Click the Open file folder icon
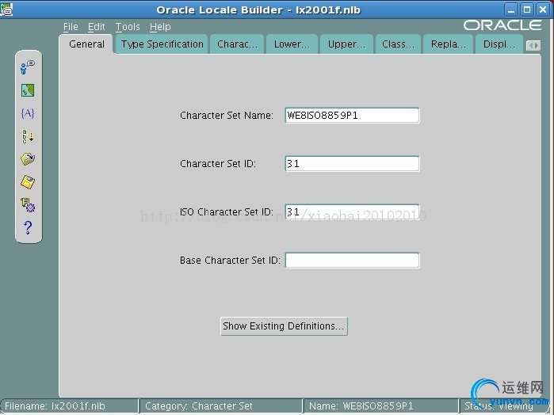Image resolution: width=554 pixels, height=415 pixels. (28, 159)
